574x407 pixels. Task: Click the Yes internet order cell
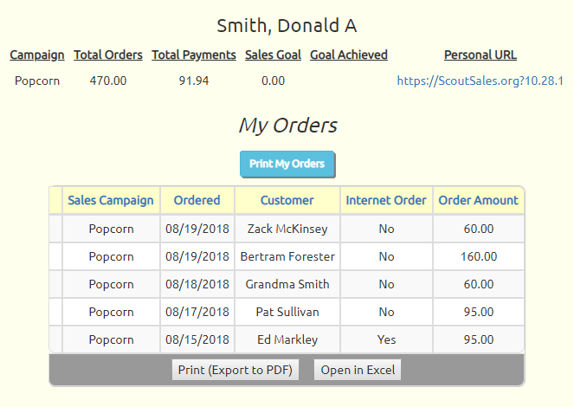[386, 339]
